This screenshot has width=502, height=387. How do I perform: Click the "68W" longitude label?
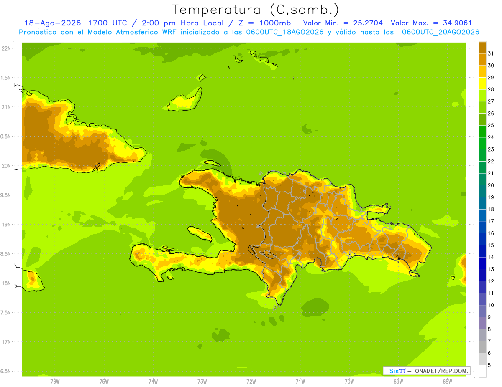tap(447, 382)
